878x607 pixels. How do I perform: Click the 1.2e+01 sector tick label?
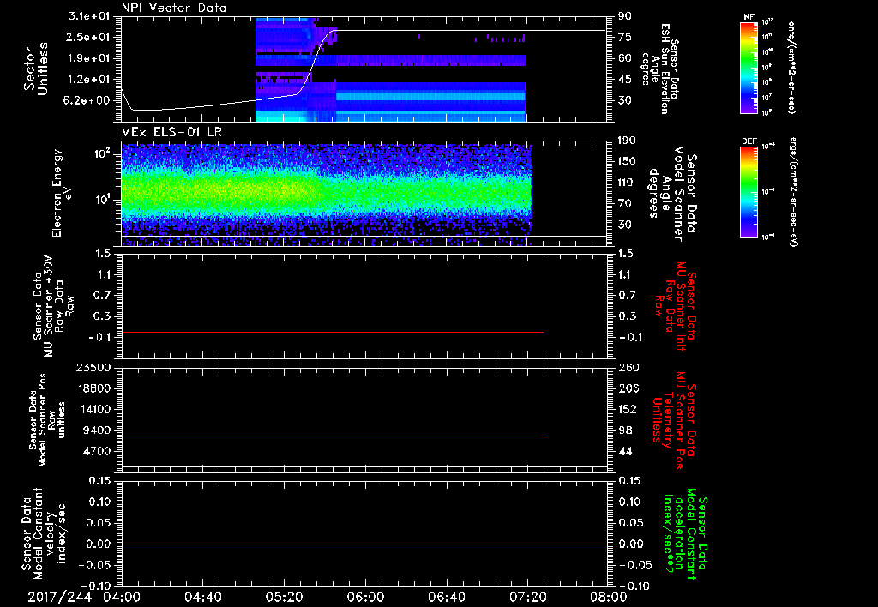tap(89, 80)
